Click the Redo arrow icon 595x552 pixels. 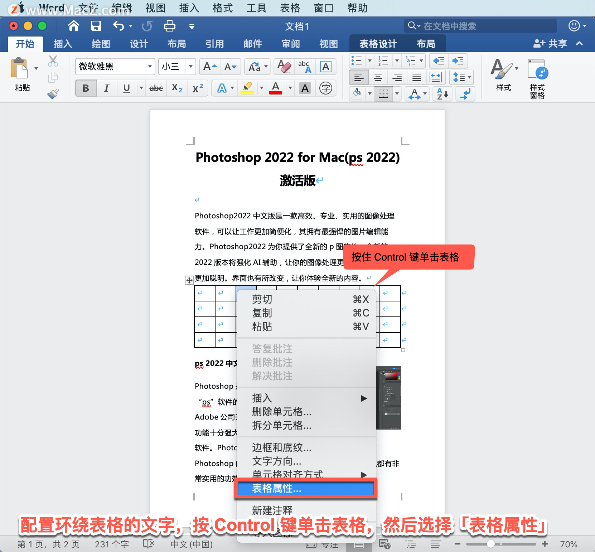coord(147,26)
